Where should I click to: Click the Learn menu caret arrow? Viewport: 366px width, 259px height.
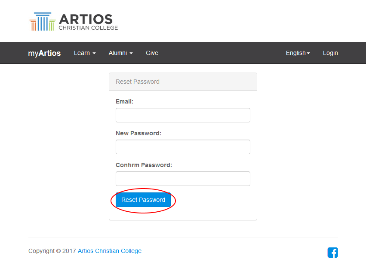[x=93, y=54]
